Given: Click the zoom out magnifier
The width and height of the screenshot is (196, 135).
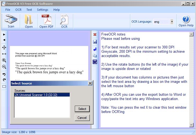Looking at the screenshot, I should [4, 67].
